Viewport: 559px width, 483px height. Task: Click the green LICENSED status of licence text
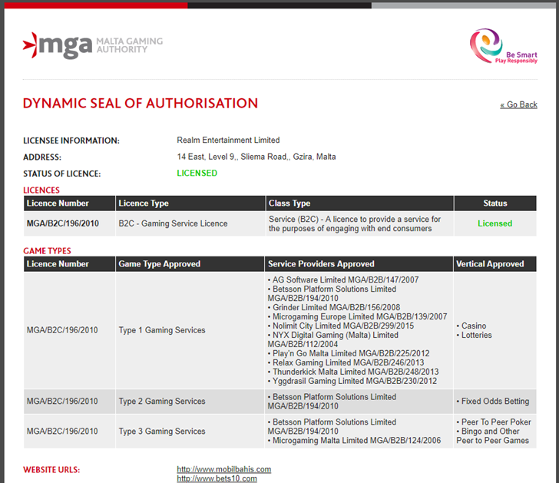[x=197, y=173]
